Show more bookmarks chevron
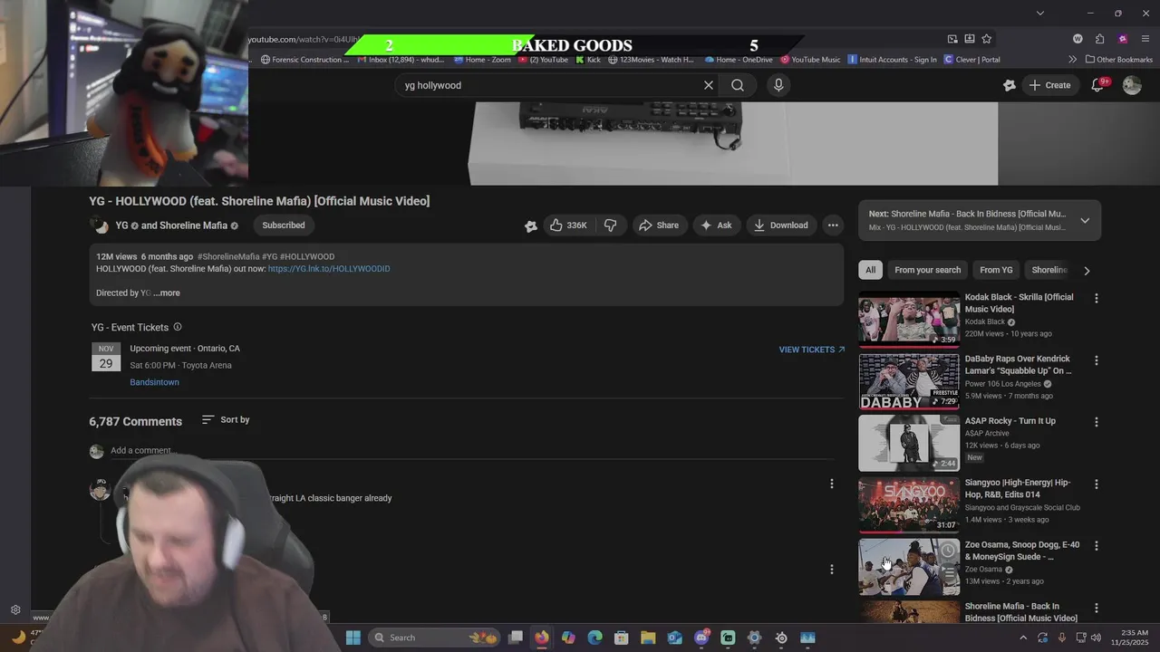Image resolution: width=1160 pixels, height=652 pixels. pyautogui.click(x=1073, y=60)
